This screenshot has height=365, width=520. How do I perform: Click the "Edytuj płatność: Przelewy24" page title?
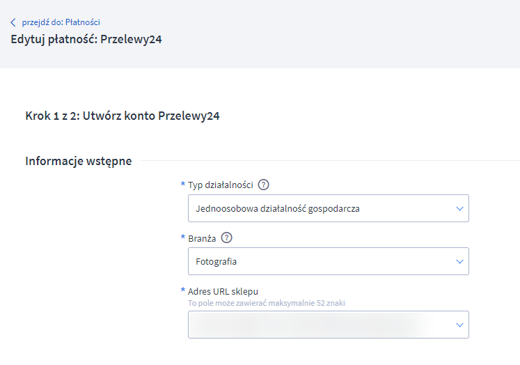pos(86,39)
